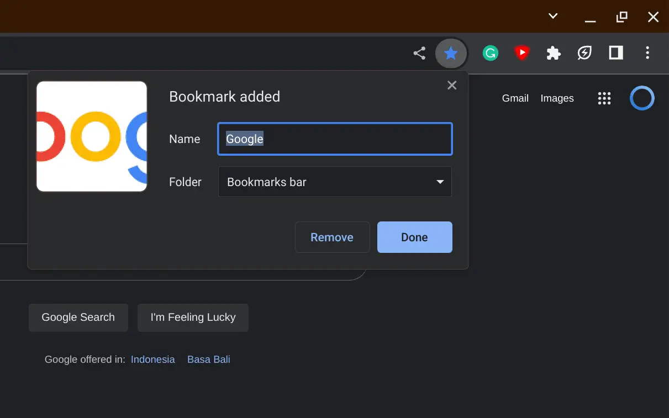This screenshot has height=418, width=669.
Task: Click the bookmark Name input field
Action: point(335,139)
